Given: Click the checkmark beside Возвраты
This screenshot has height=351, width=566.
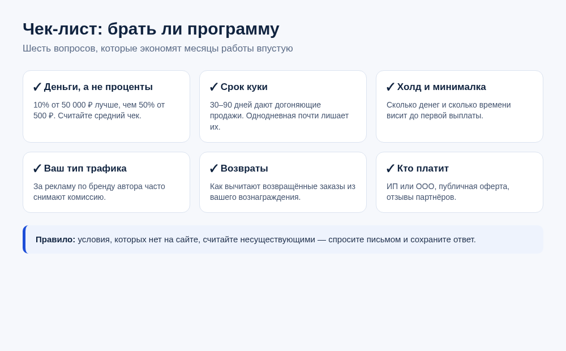Looking at the screenshot, I should (x=214, y=169).
